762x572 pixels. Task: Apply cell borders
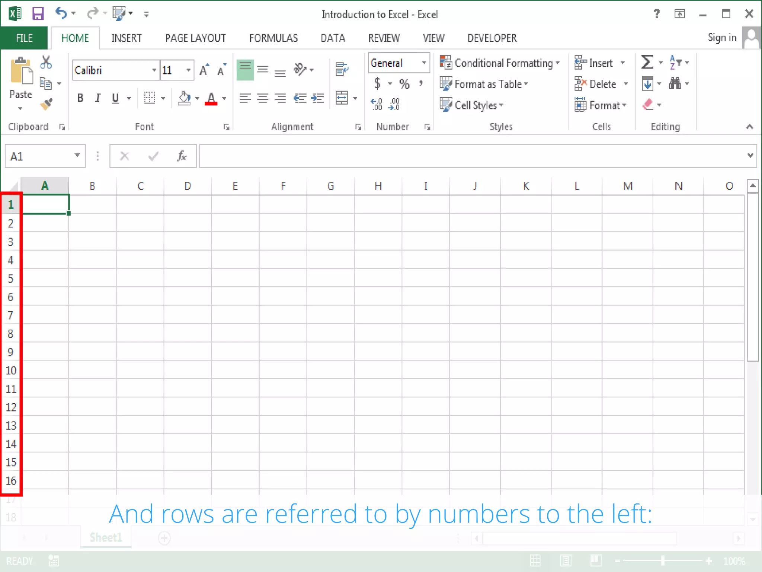[x=150, y=98]
